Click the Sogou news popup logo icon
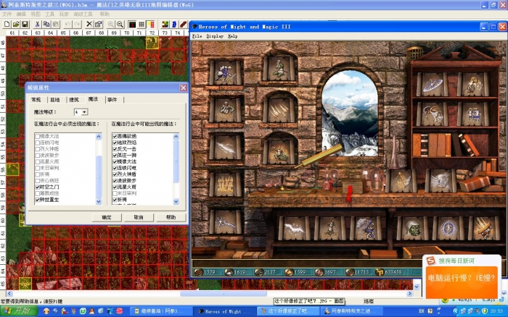Screen dimensions: 508x317 (x=431, y=261)
